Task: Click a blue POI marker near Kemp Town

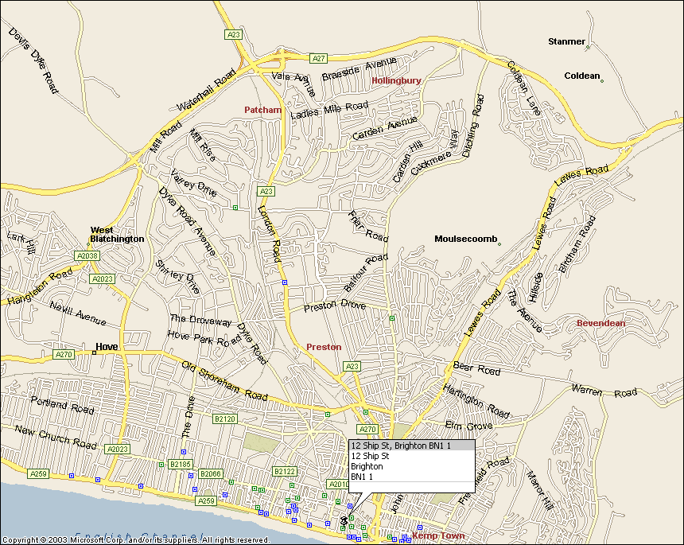Action: pyautogui.click(x=421, y=526)
